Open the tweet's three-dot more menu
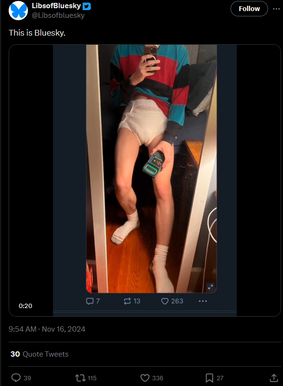Viewport: 283px width, 386px height. [276, 9]
